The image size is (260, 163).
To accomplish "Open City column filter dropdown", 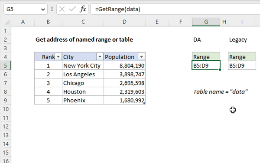I will pos(100,57).
